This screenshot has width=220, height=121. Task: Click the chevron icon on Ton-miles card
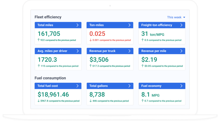129,25
